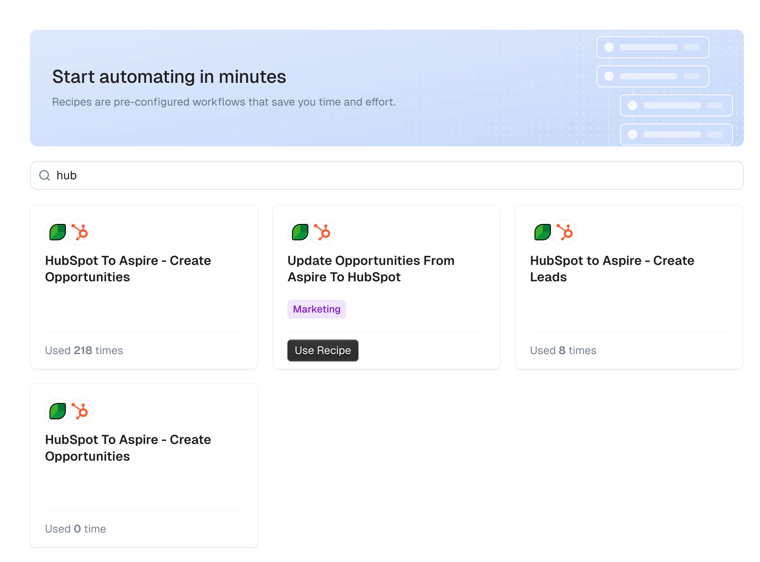Viewport: 760px width, 562px height.
Task: Click HubSpot icon on Create Leads card
Action: click(565, 232)
